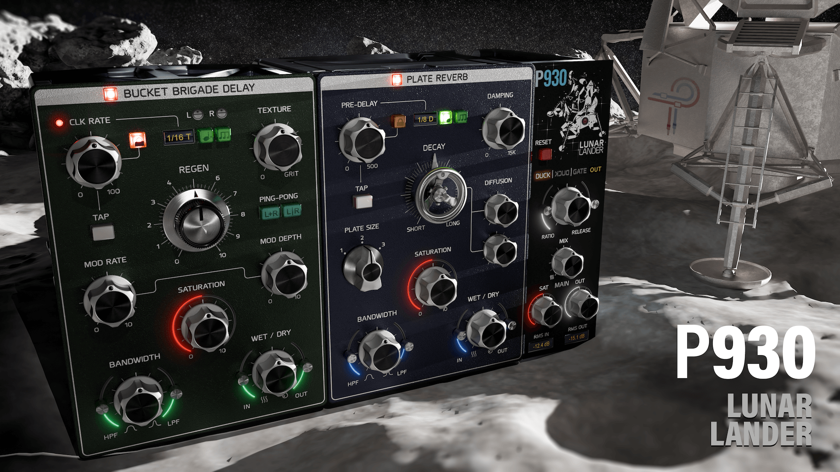Screen dimensions: 840x472
Task: Click the delay WET / DRY IN handle
Action: coord(243,379)
